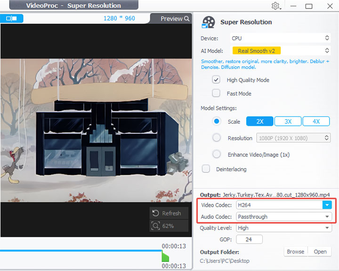The width and height of the screenshot is (339, 271).
Task: Click the video preview frame
Action: tap(96, 131)
